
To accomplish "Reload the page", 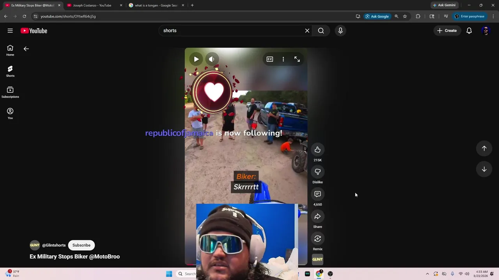I will click(x=24, y=16).
